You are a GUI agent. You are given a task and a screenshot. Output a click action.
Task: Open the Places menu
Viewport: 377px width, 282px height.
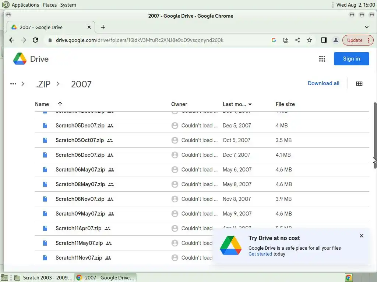tap(49, 5)
